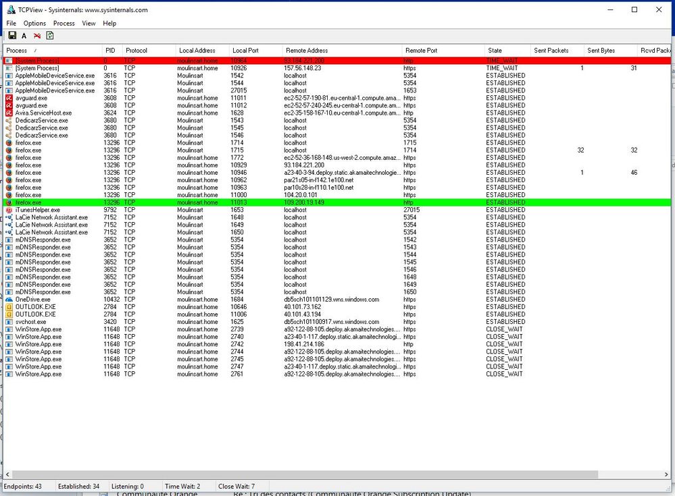
Task: Click the 'Close Wait: 7' status bar entry
Action: click(236, 487)
